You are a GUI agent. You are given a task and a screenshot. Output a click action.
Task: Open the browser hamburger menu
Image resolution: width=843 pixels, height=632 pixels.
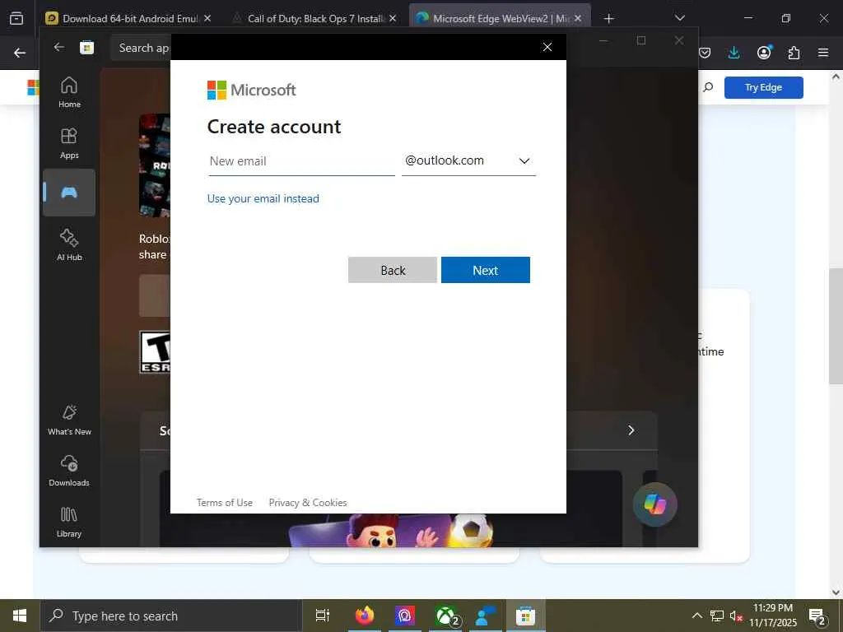pos(823,53)
